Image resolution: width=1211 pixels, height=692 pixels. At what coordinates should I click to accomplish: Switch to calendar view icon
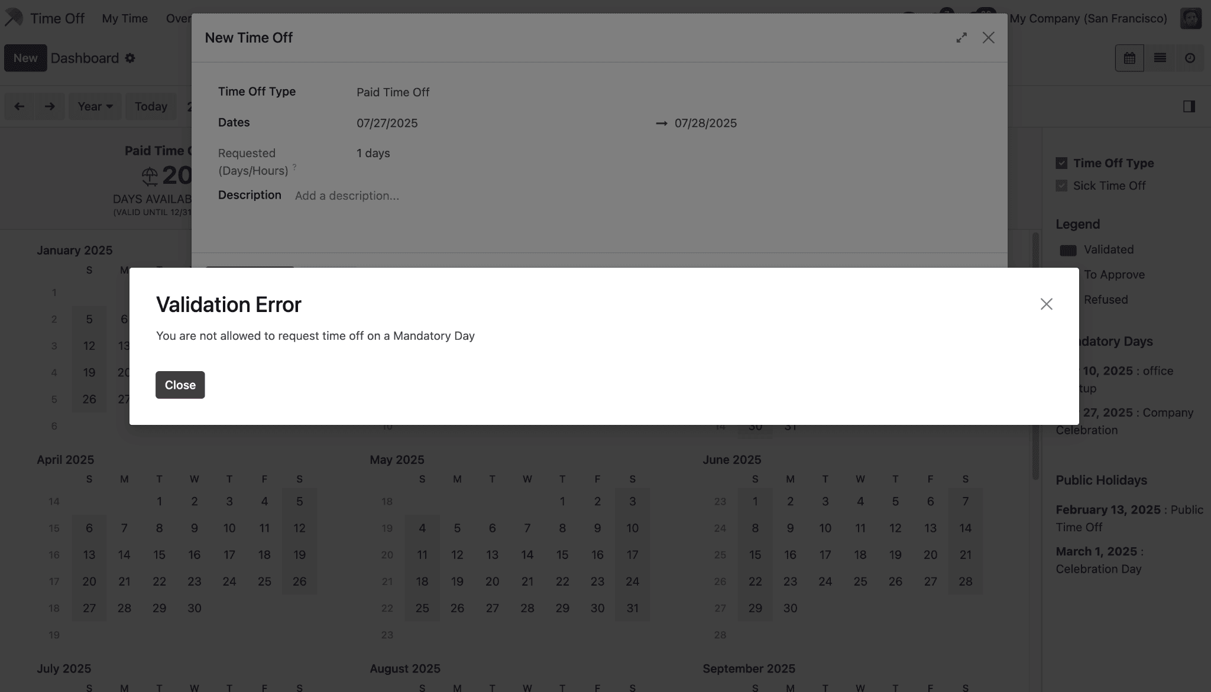[1129, 58]
